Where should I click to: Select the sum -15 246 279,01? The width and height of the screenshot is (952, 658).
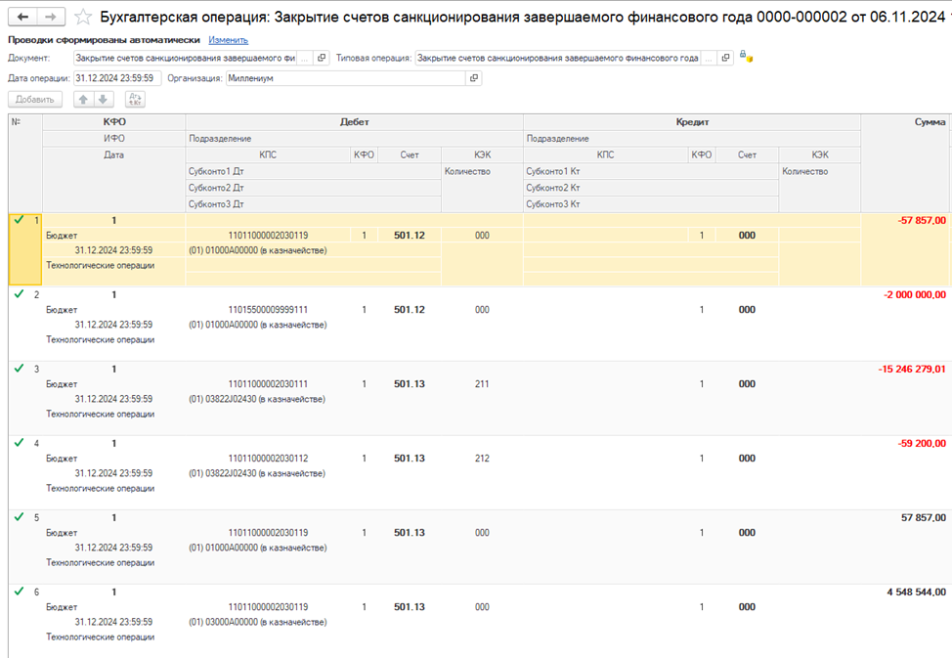(912, 369)
